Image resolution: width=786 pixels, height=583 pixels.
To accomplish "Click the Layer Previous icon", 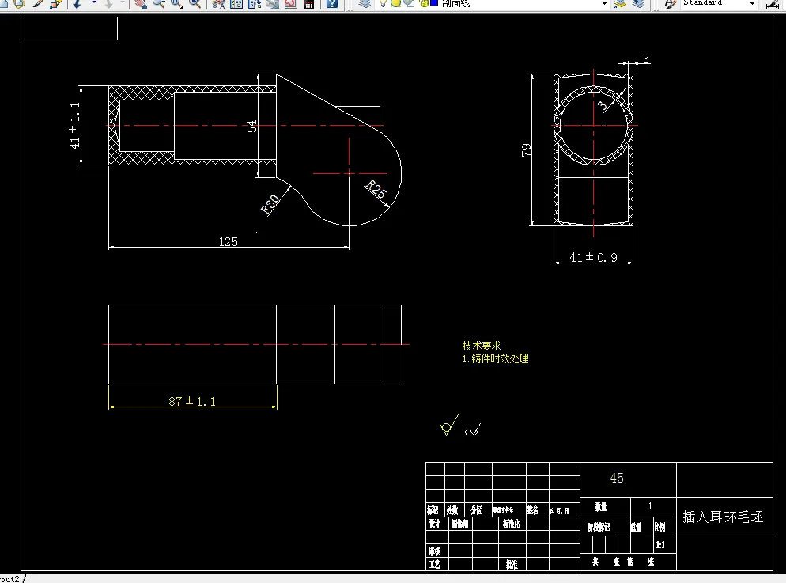I will pos(637,3).
